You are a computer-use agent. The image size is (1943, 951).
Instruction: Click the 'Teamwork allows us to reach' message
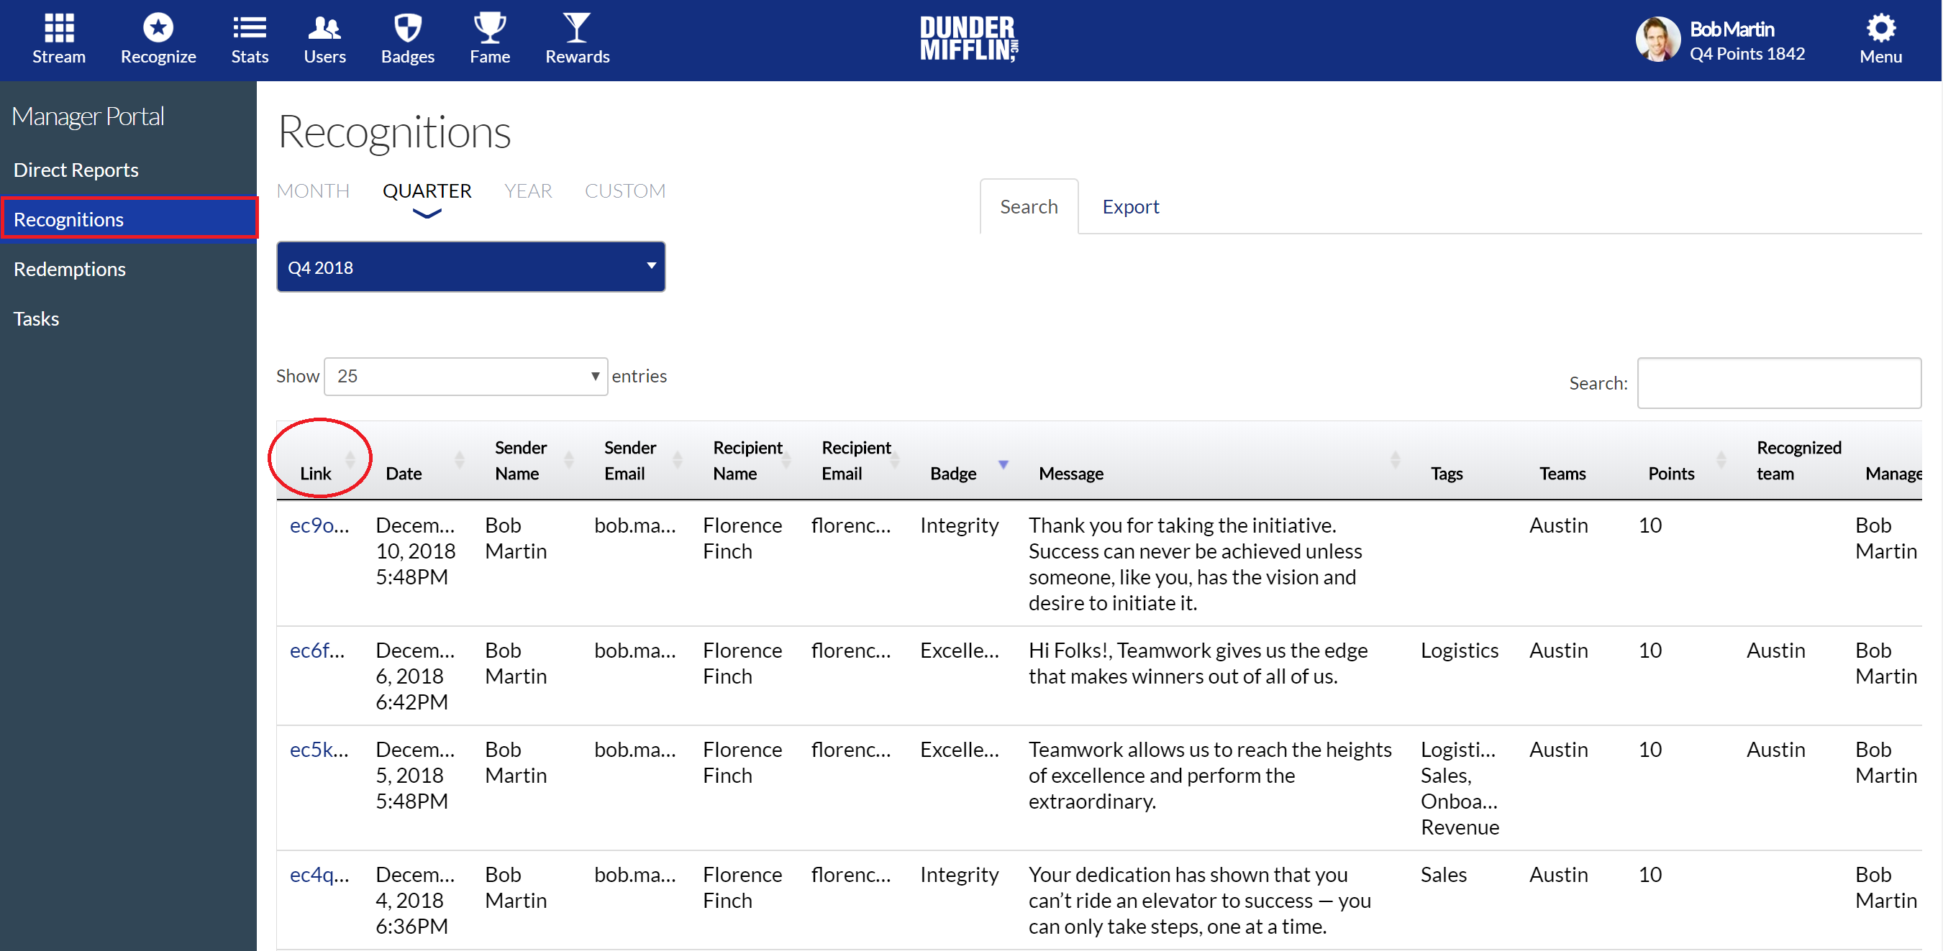pyautogui.click(x=1210, y=776)
